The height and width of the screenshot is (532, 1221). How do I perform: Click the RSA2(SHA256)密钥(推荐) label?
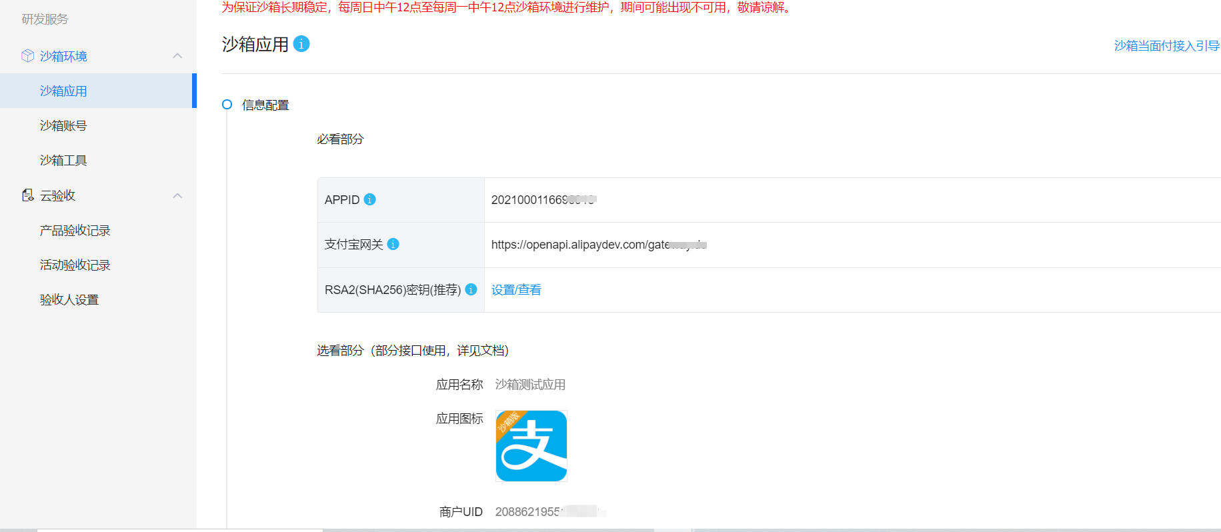393,289
